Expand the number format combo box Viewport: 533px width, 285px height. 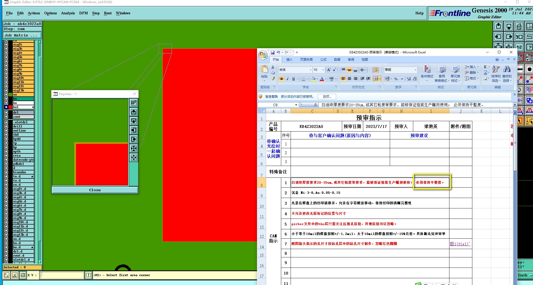[x=415, y=70]
